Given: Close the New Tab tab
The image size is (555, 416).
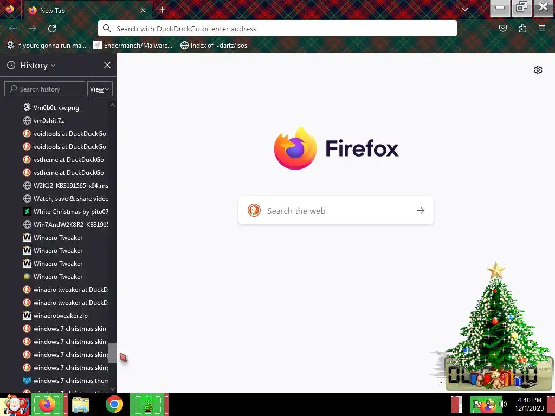Looking at the screenshot, I should tap(143, 10).
